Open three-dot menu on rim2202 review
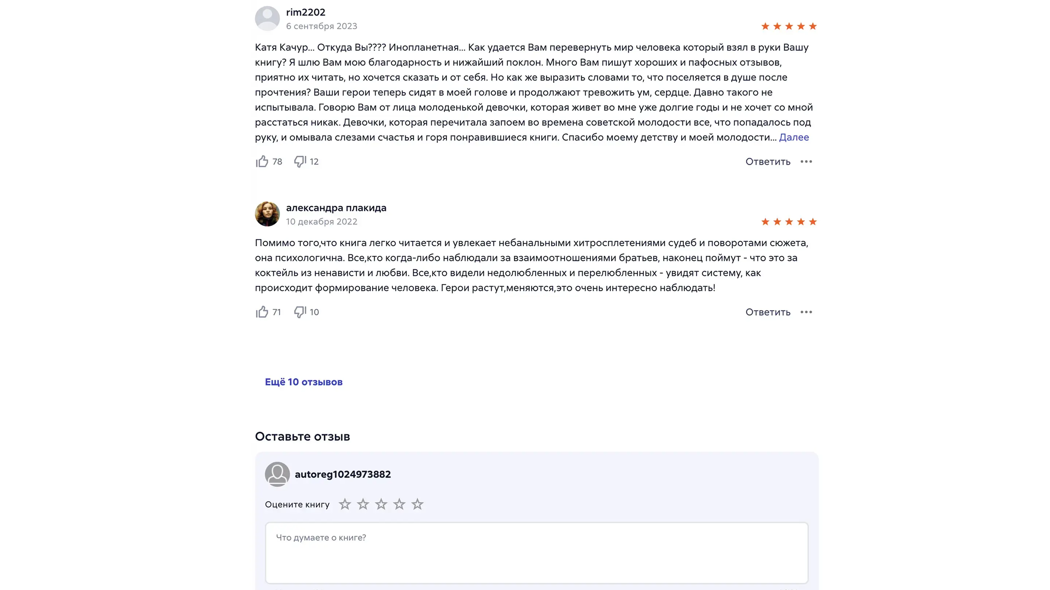The image size is (1050, 590). tap(806, 162)
